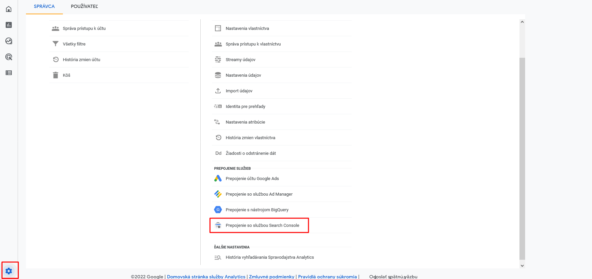Click the Streamy údajov streams icon

click(218, 59)
